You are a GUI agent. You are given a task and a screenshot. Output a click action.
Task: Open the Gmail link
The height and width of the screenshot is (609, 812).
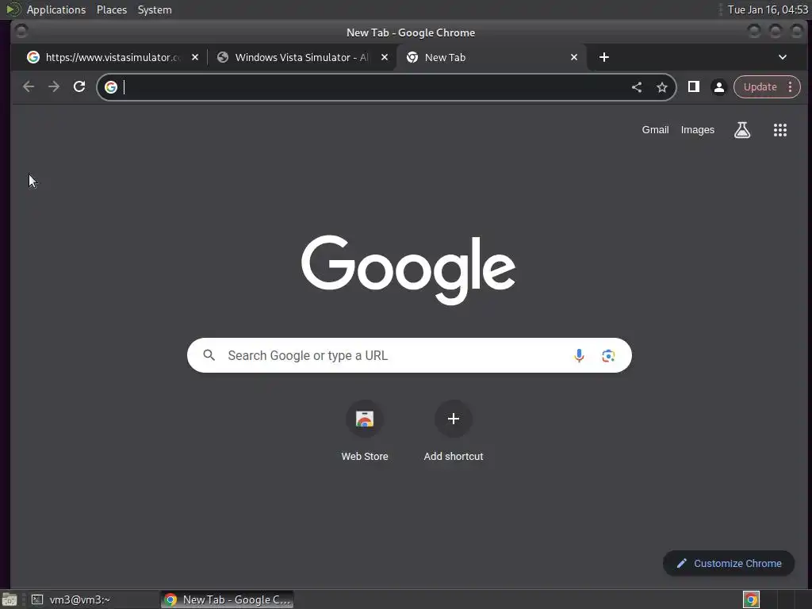(x=655, y=130)
